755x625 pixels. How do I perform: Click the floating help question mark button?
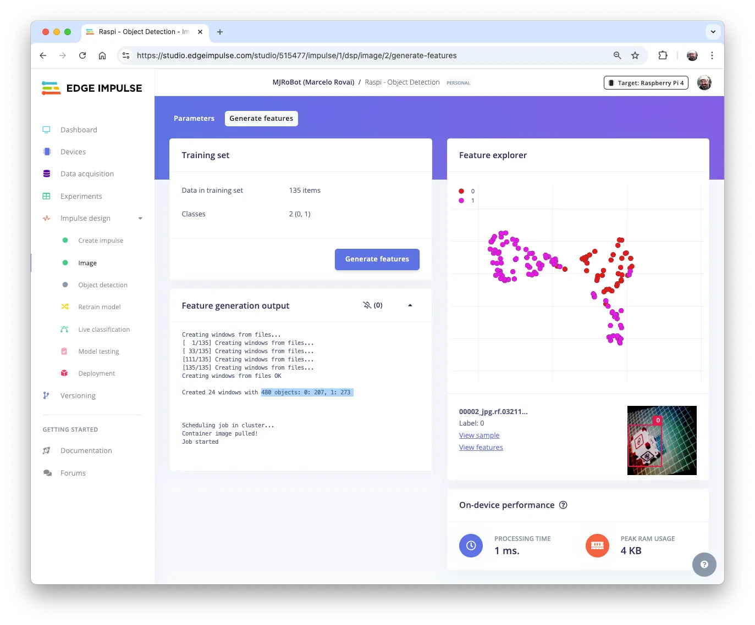coord(704,564)
